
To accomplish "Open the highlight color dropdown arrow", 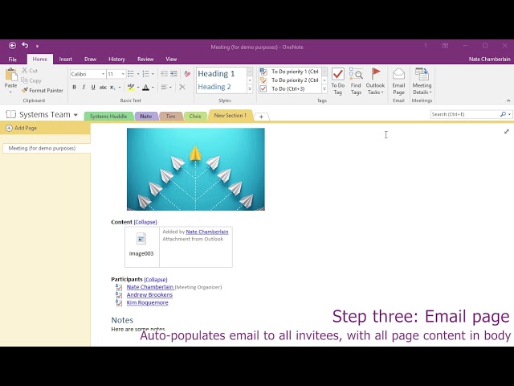I will click(138, 88).
